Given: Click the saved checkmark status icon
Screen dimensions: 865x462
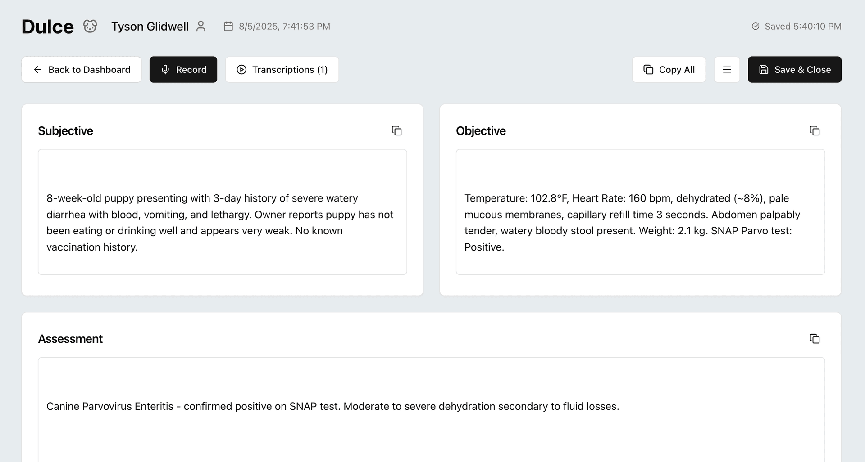Looking at the screenshot, I should pos(756,27).
